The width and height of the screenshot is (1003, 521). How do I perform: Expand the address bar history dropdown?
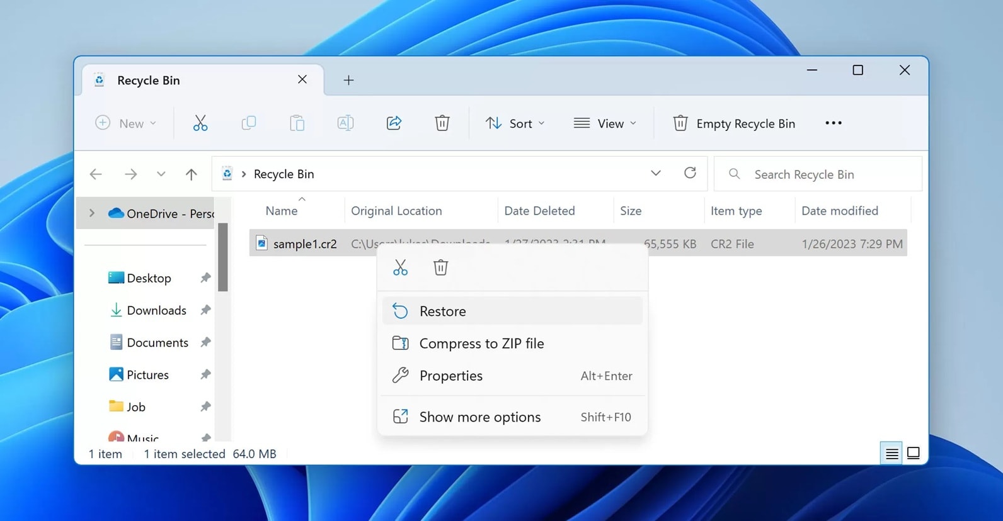coord(656,174)
